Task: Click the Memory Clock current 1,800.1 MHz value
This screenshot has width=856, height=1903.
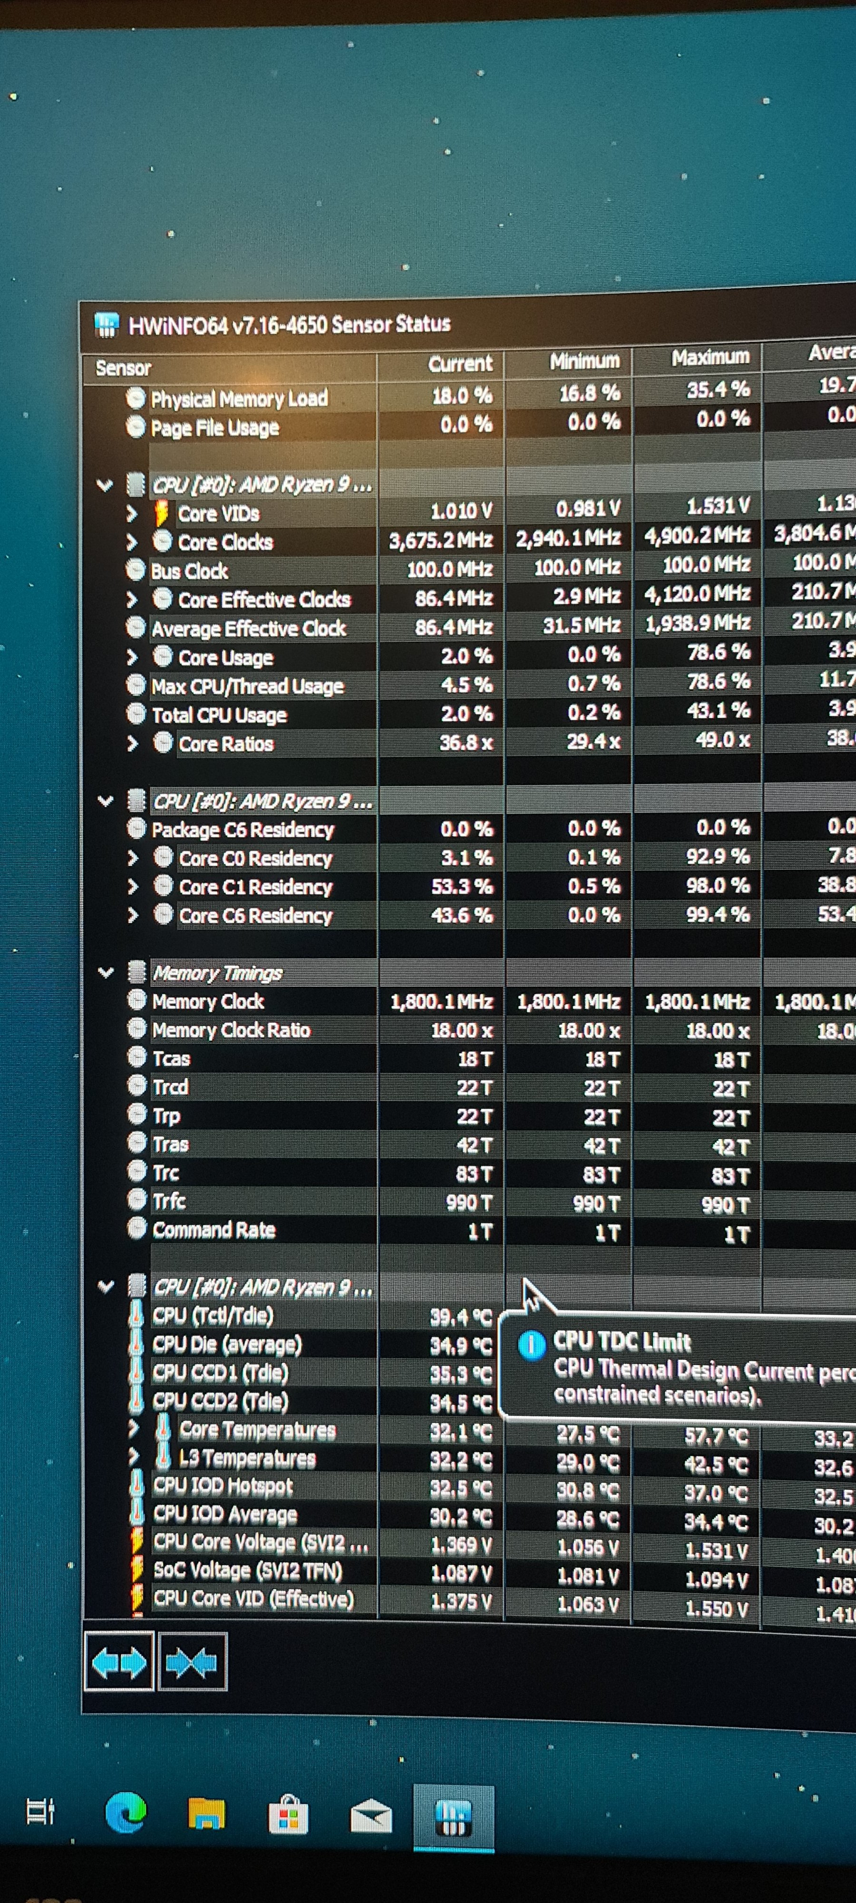Action: [x=442, y=1002]
